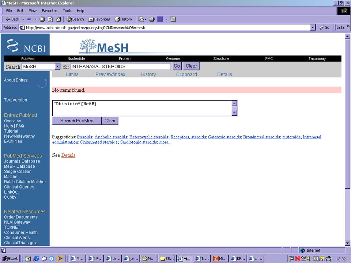The image size is (351, 263).
Task: Open the History tab below the search box
Action: coord(148,74)
